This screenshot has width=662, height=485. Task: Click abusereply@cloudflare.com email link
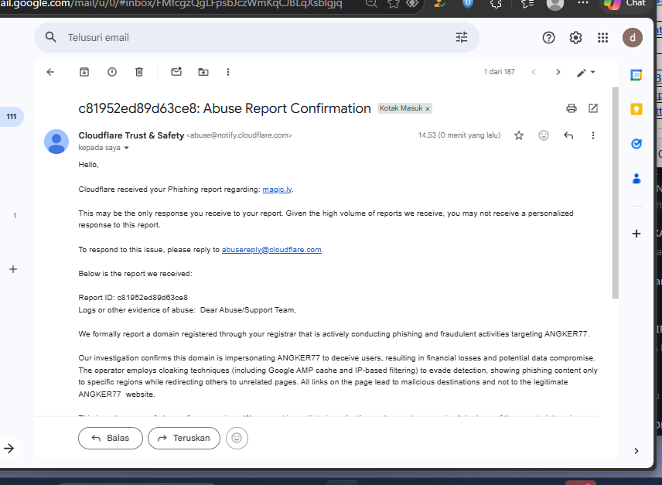(271, 250)
